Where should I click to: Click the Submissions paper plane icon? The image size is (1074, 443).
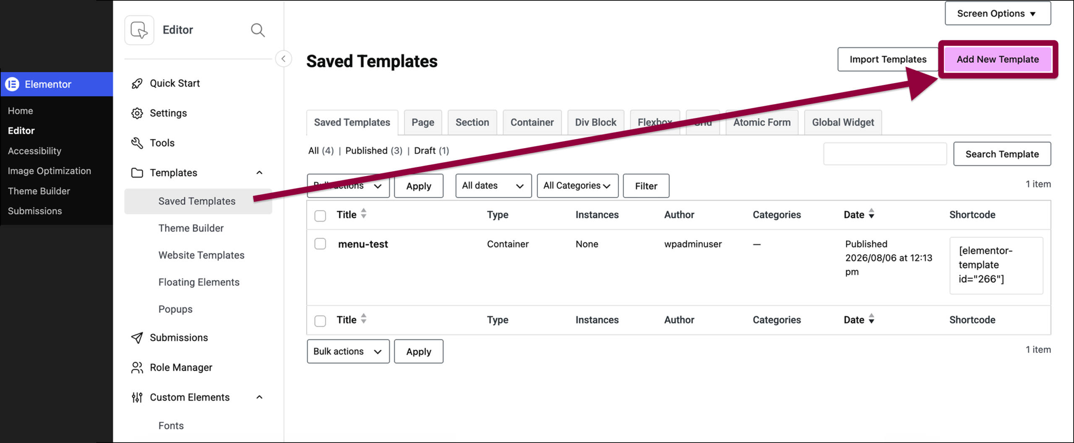[x=137, y=338]
